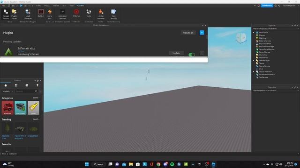Click the Update all button
Screen dimensions: 300x168
tap(188, 33)
